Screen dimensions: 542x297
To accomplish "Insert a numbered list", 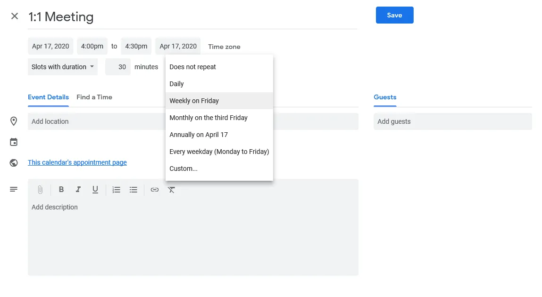I will [116, 190].
